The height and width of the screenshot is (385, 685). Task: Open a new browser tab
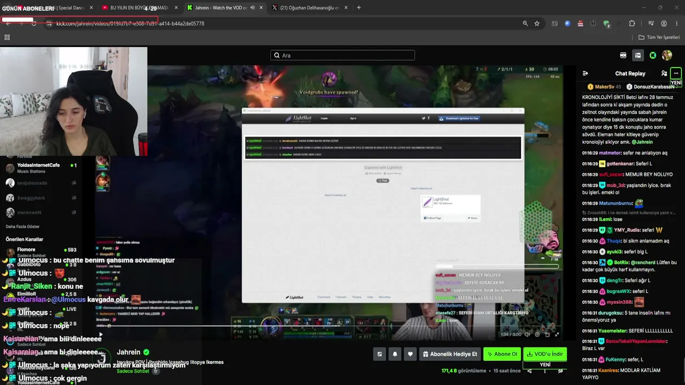click(359, 7)
